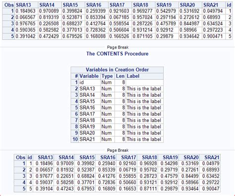Select the Label column header

[133, 76]
